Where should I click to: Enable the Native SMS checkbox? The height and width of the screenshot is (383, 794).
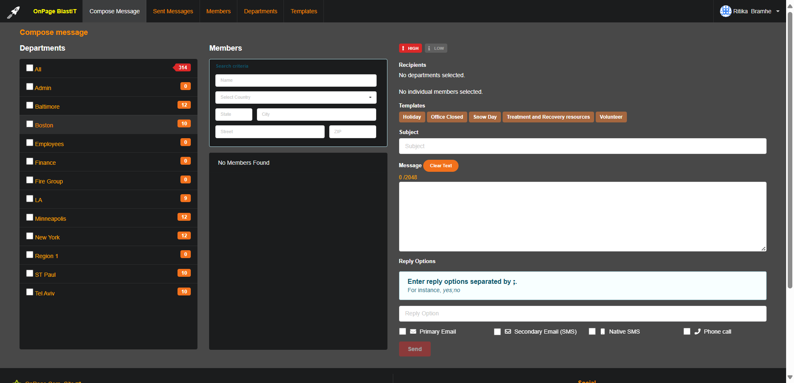pyautogui.click(x=592, y=332)
